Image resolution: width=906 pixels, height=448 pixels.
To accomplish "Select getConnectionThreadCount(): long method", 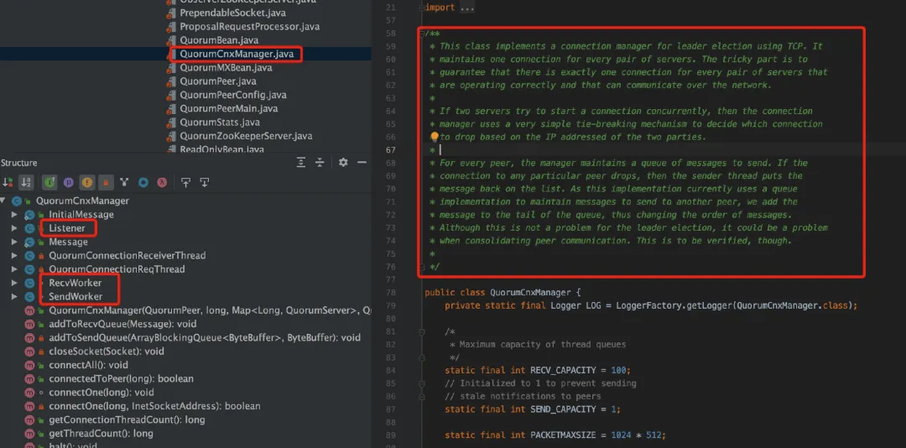I will pyautogui.click(x=128, y=419).
